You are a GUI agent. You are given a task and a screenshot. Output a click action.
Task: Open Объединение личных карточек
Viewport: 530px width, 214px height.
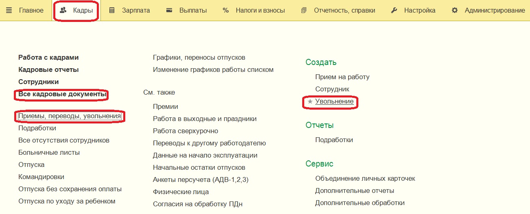(365, 179)
